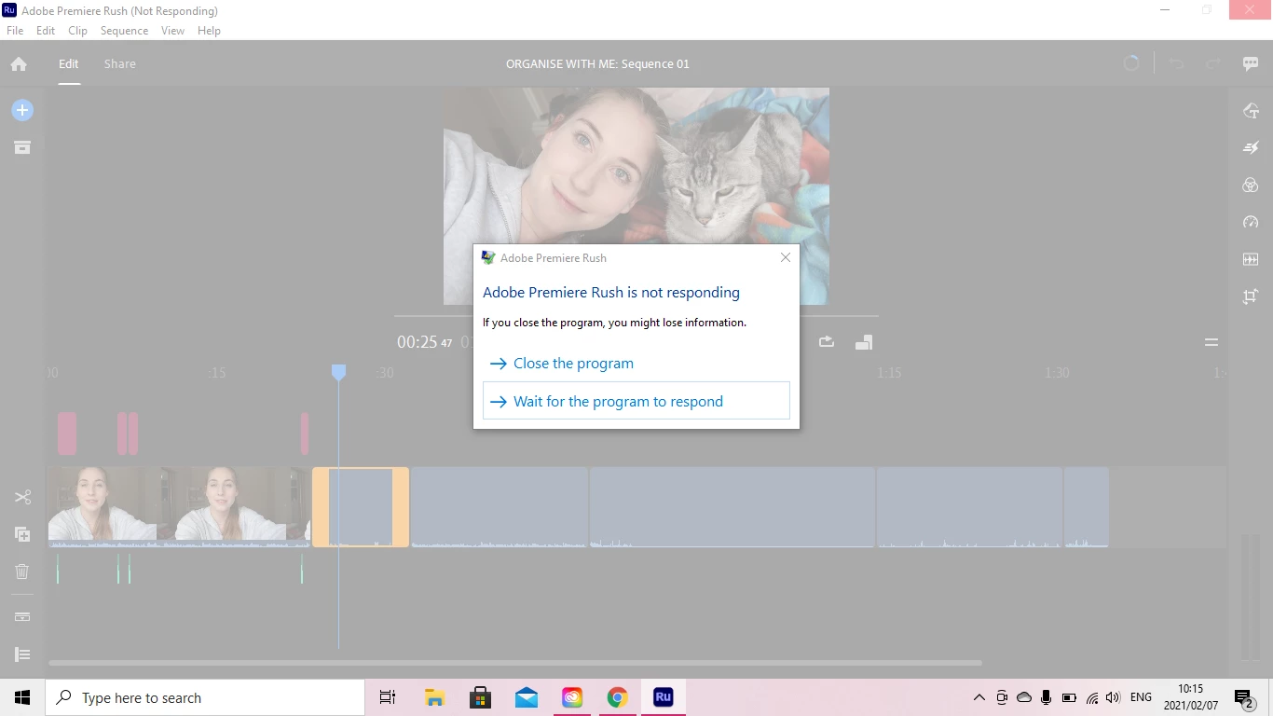Open Mail app from taskbar
Screen dimensions: 1273x716
pyautogui.click(x=526, y=697)
